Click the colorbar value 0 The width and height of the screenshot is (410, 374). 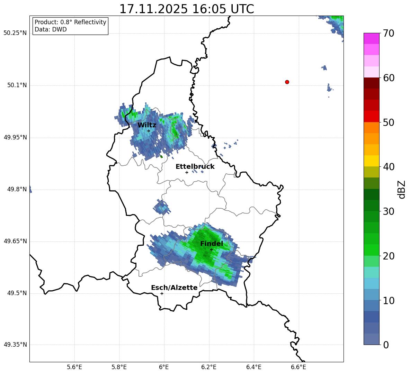[386, 345]
